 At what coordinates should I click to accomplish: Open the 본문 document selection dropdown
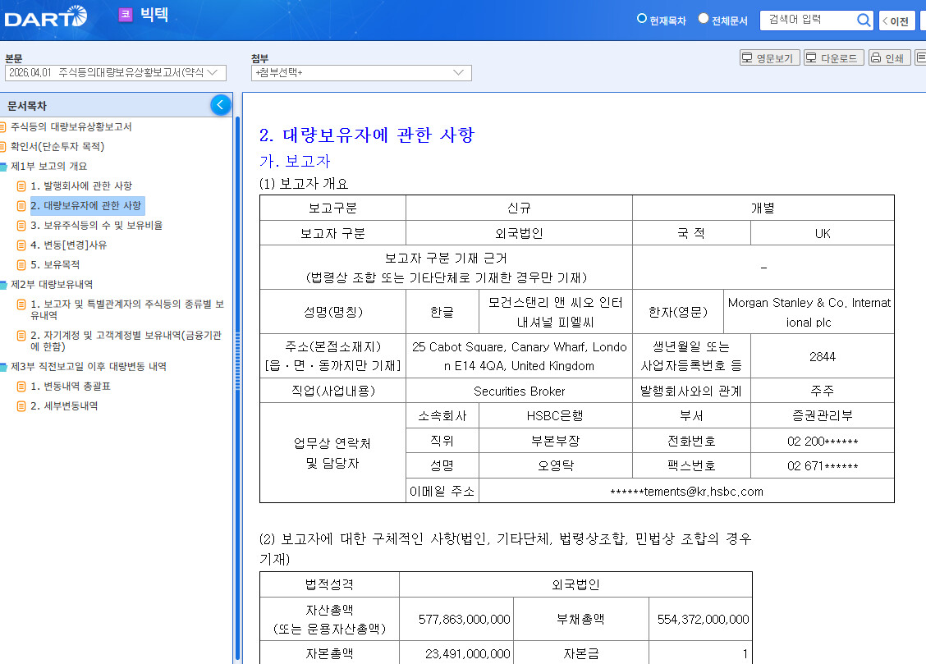115,73
